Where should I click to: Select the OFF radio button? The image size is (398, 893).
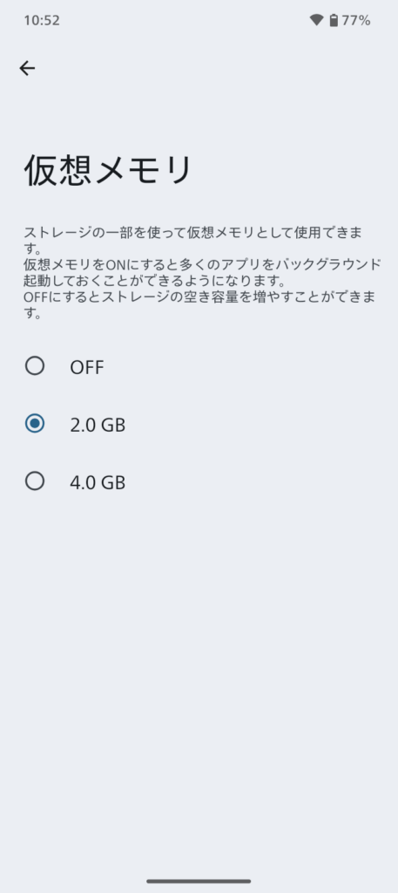[x=35, y=365]
